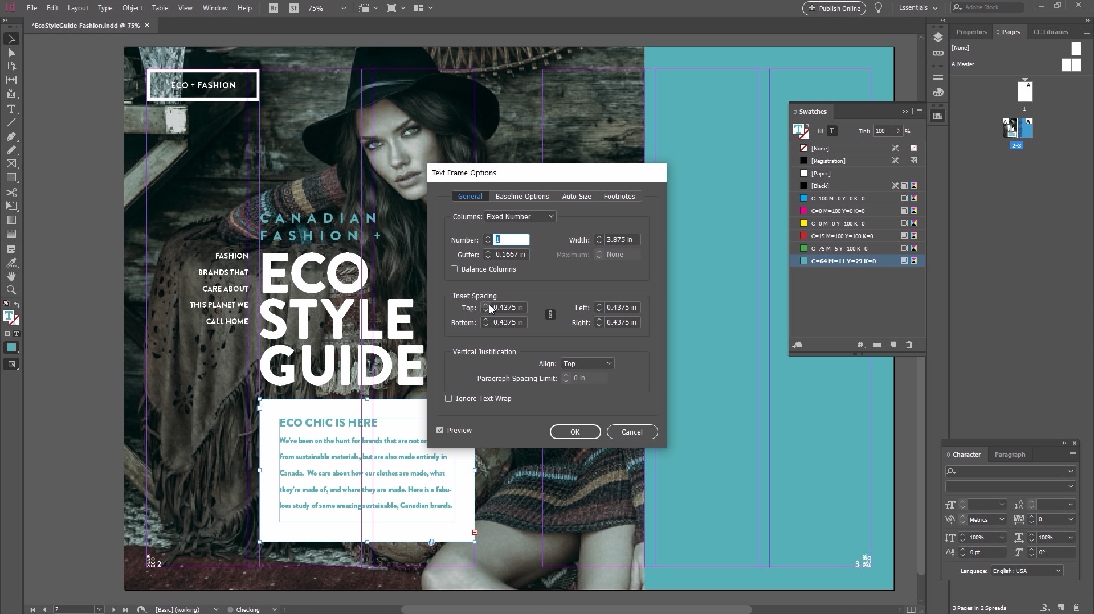The width and height of the screenshot is (1094, 614).
Task: Click the Publish Online button
Action: coord(833,8)
